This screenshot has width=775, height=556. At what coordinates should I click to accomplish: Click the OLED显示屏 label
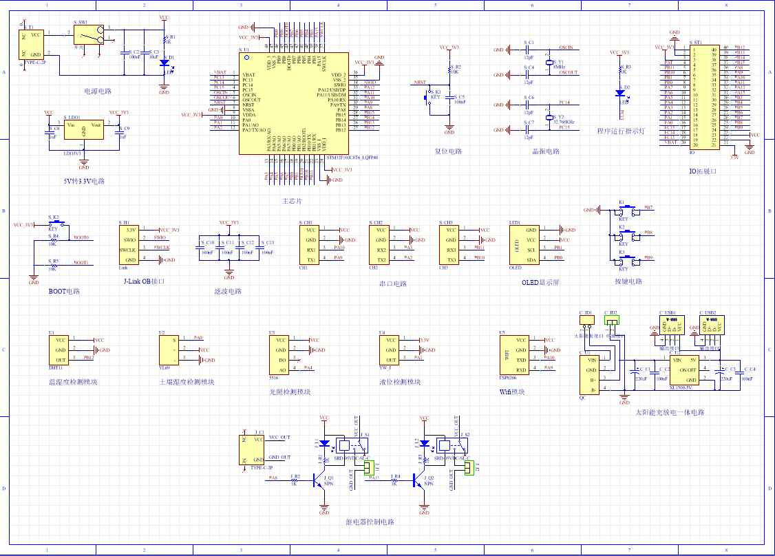[x=540, y=283]
